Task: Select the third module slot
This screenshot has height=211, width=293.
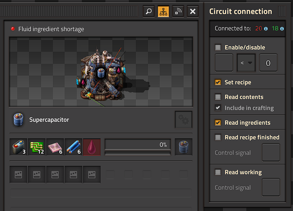Action: pos(55,175)
